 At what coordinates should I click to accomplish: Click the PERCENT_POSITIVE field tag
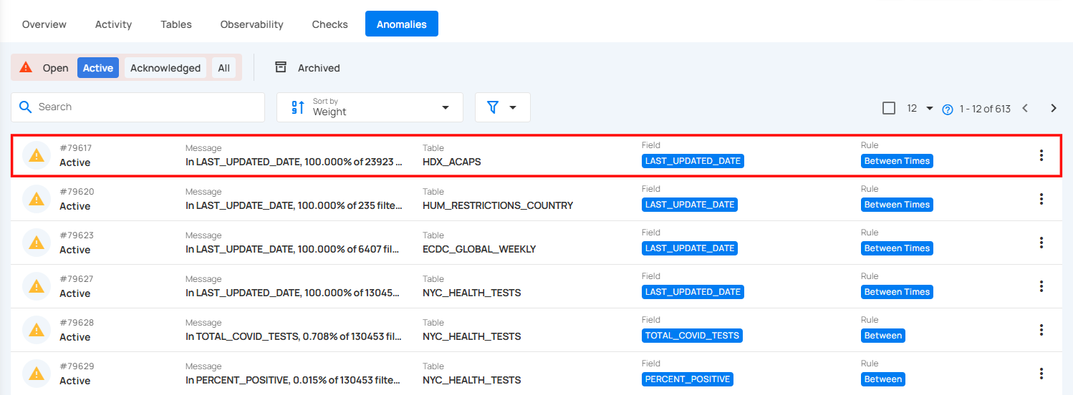(x=688, y=379)
